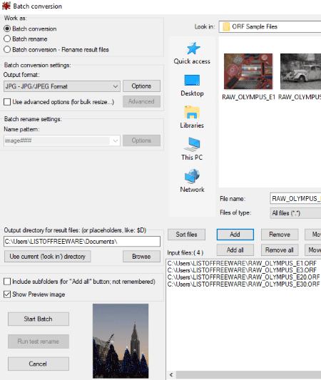This screenshot has height=380, width=321.
Task: Browse for output directory
Action: coord(141,257)
